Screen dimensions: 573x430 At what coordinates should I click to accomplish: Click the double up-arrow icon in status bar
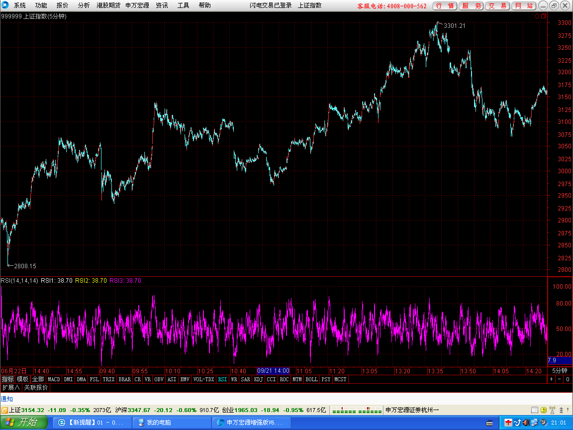point(561,410)
